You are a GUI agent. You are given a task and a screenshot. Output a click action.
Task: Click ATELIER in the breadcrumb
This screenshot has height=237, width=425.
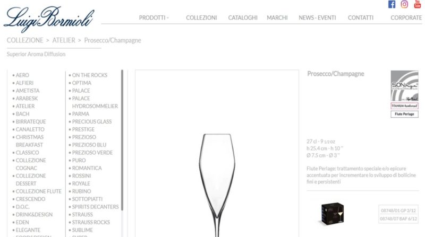64,40
